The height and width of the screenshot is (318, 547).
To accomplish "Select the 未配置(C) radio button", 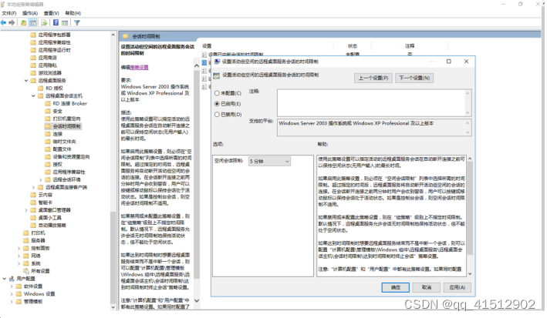I will pyautogui.click(x=217, y=93).
